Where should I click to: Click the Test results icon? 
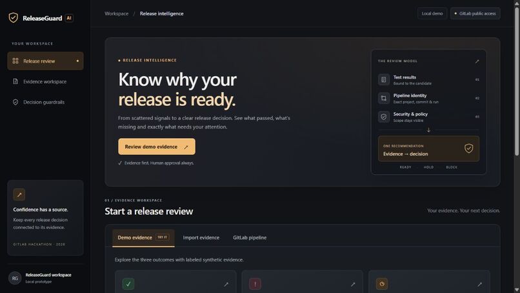[384, 79]
